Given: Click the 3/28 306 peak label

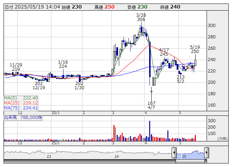Looking at the screenshot, I should (x=141, y=17).
